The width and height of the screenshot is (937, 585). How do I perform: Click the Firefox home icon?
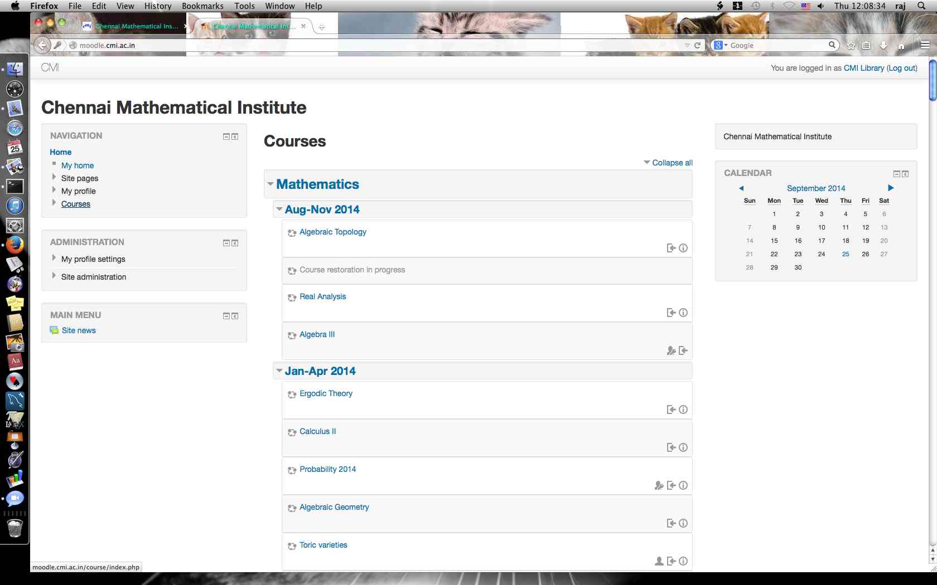(x=901, y=46)
